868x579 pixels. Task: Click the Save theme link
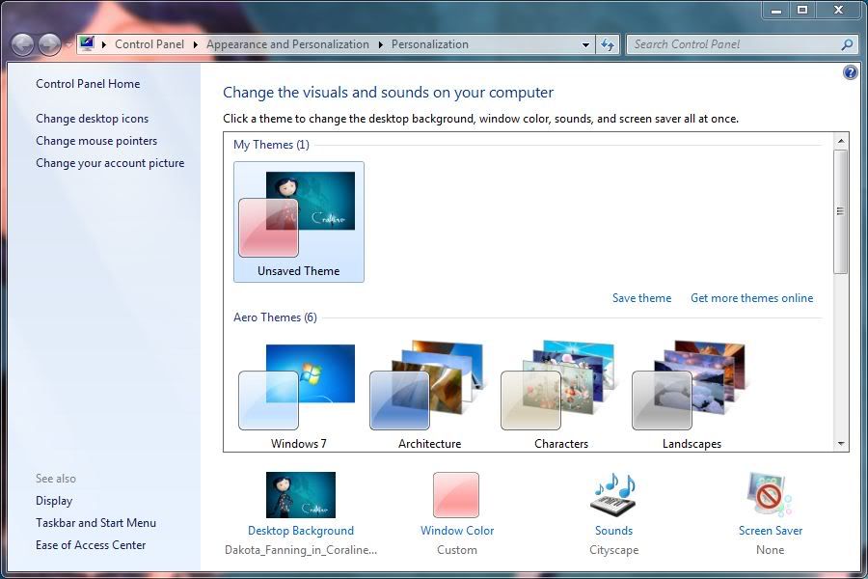point(641,298)
